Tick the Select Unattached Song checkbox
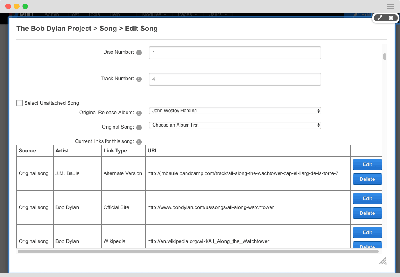This screenshot has width=400, height=277. tap(20, 103)
